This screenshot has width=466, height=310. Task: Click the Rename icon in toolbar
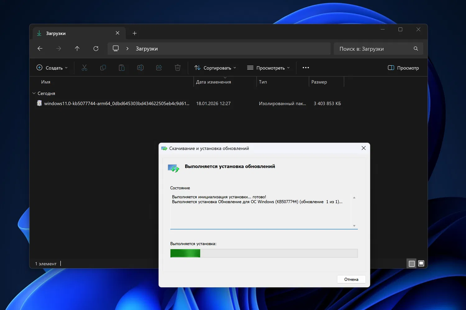coord(140,68)
